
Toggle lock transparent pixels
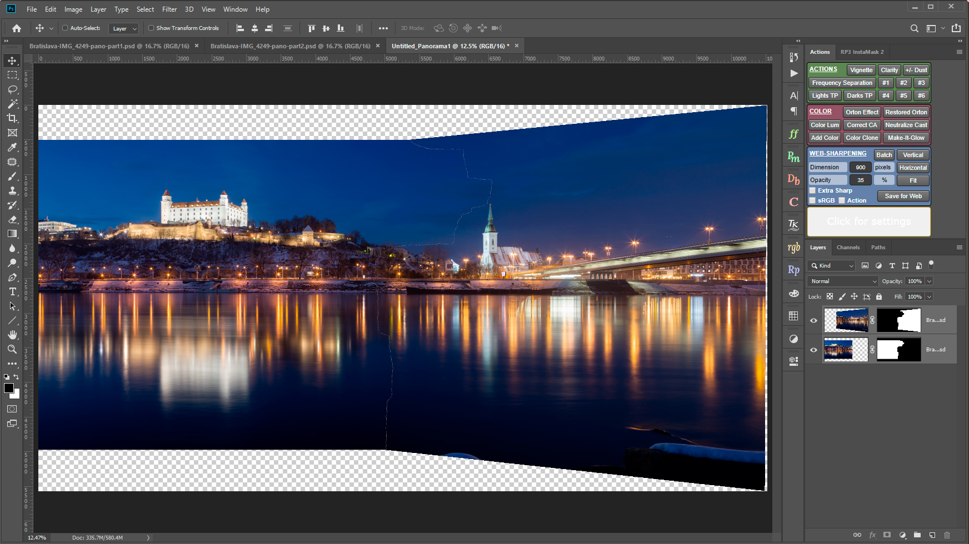coord(830,296)
